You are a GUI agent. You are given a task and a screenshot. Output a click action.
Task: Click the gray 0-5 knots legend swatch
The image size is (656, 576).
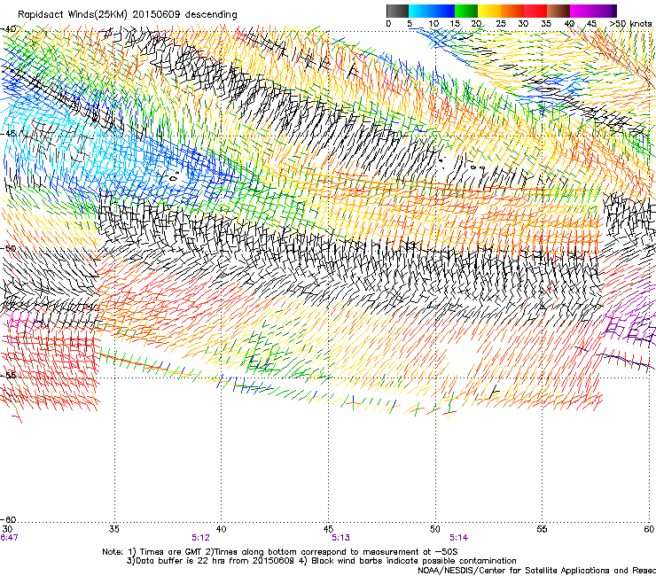point(397,11)
